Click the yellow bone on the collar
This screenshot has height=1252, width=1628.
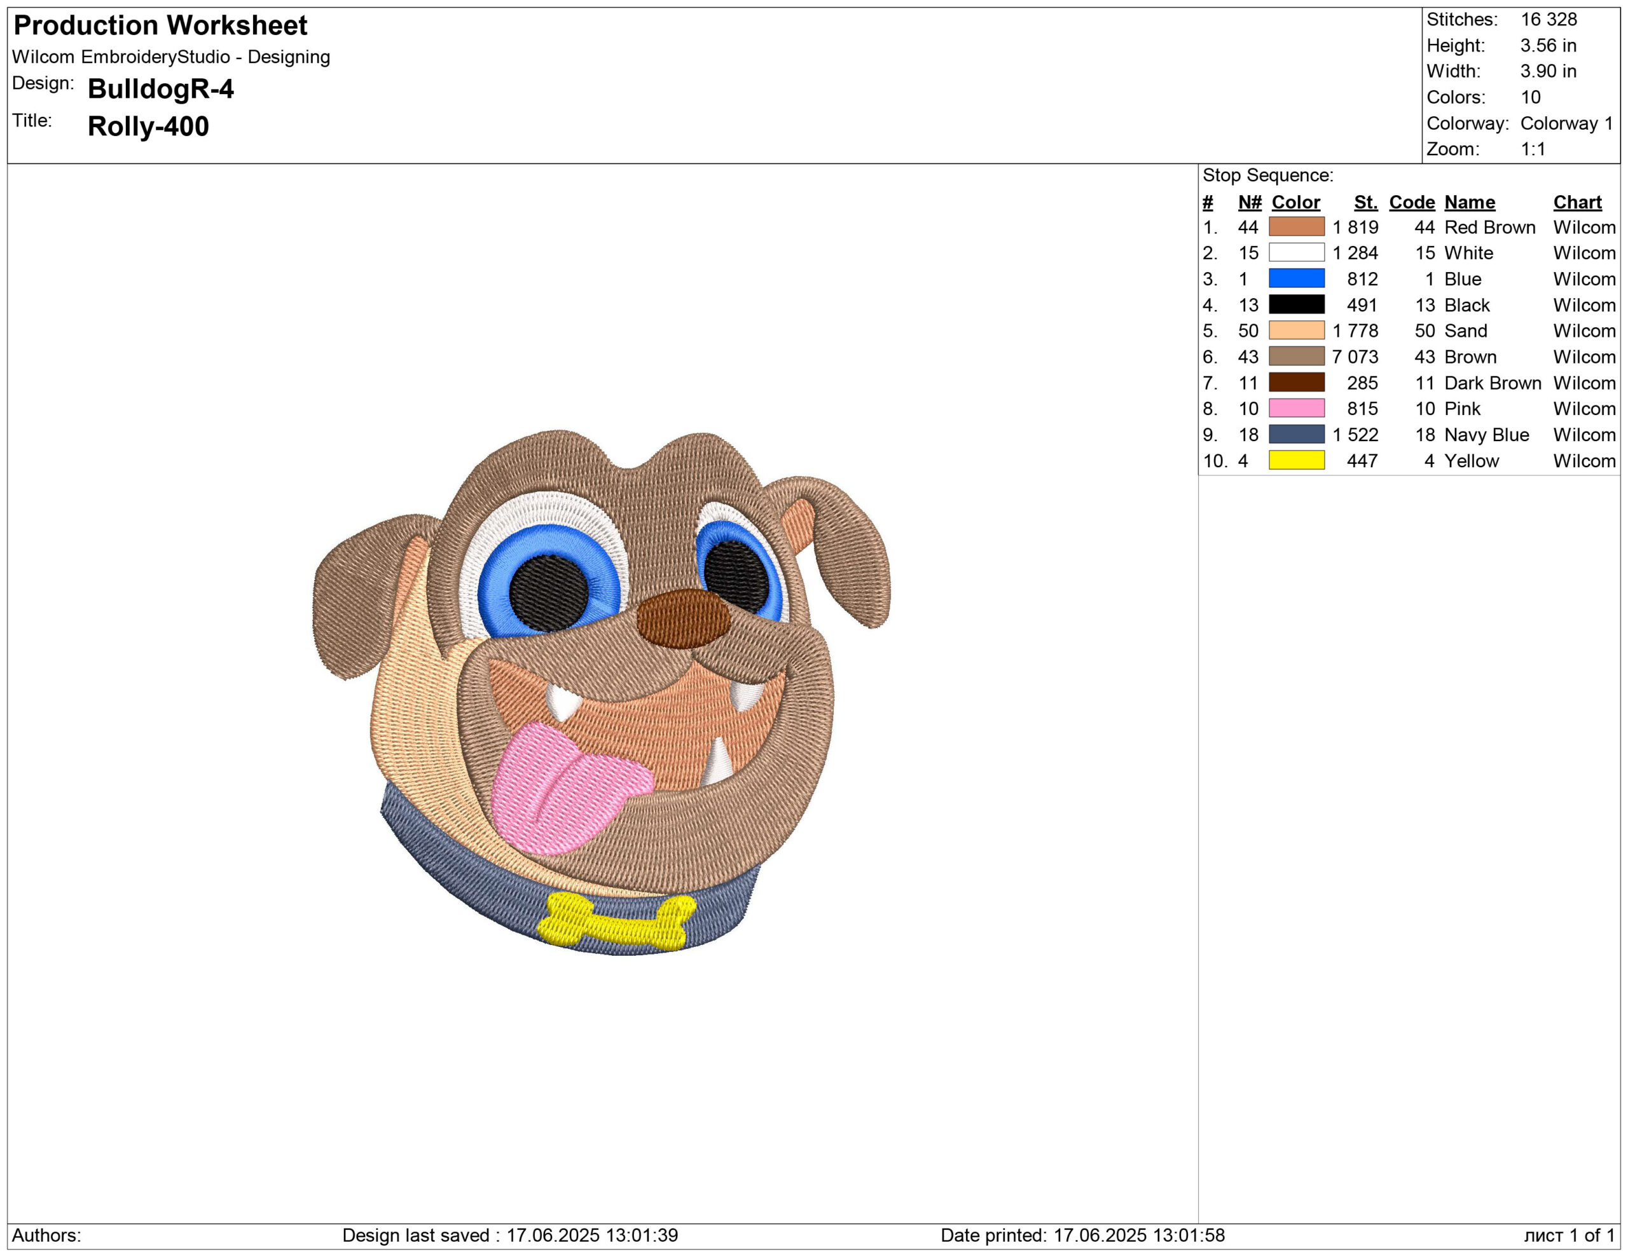click(616, 923)
